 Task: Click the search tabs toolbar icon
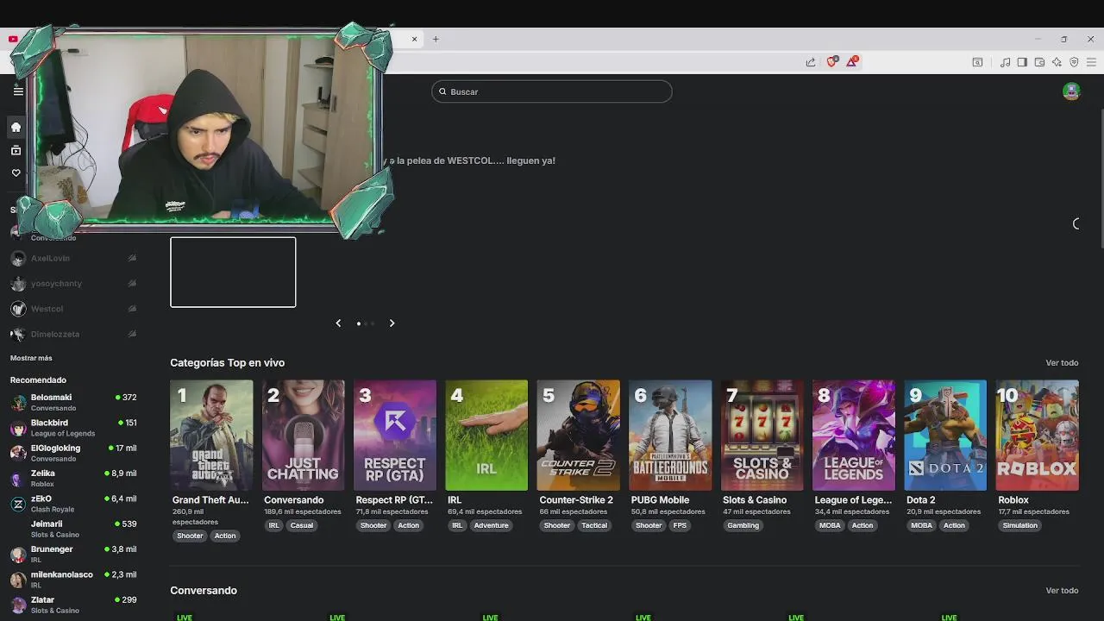(x=977, y=62)
